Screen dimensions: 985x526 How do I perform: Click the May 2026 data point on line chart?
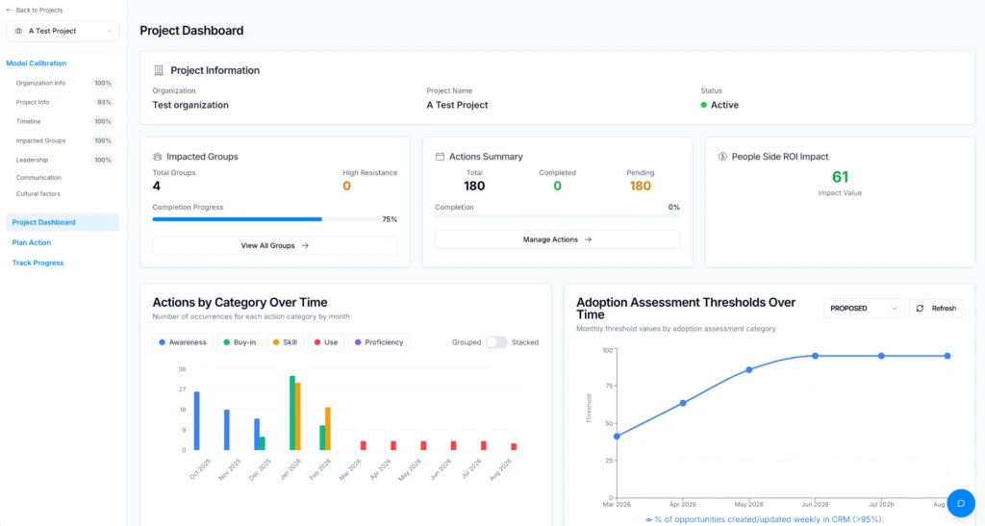(748, 369)
